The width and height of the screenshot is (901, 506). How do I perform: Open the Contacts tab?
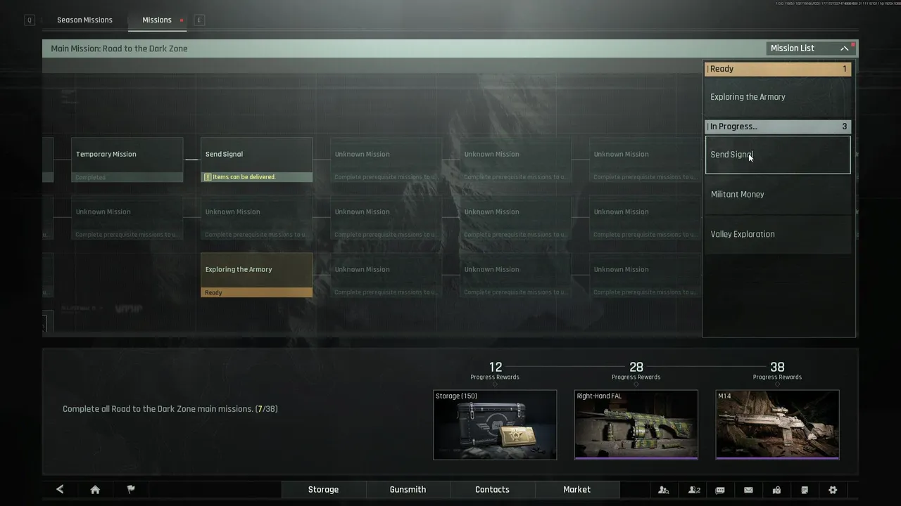coord(492,490)
